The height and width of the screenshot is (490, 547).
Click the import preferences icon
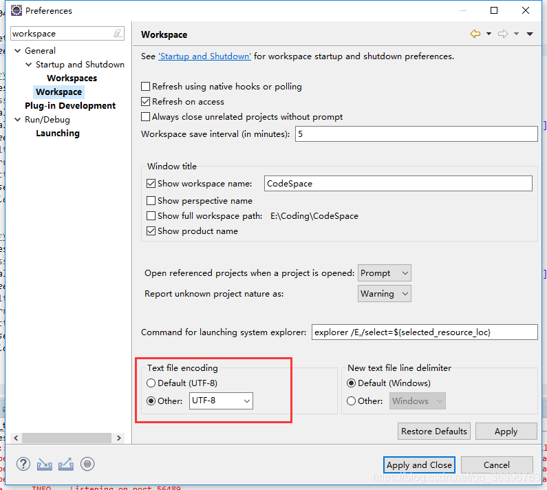pos(45,464)
